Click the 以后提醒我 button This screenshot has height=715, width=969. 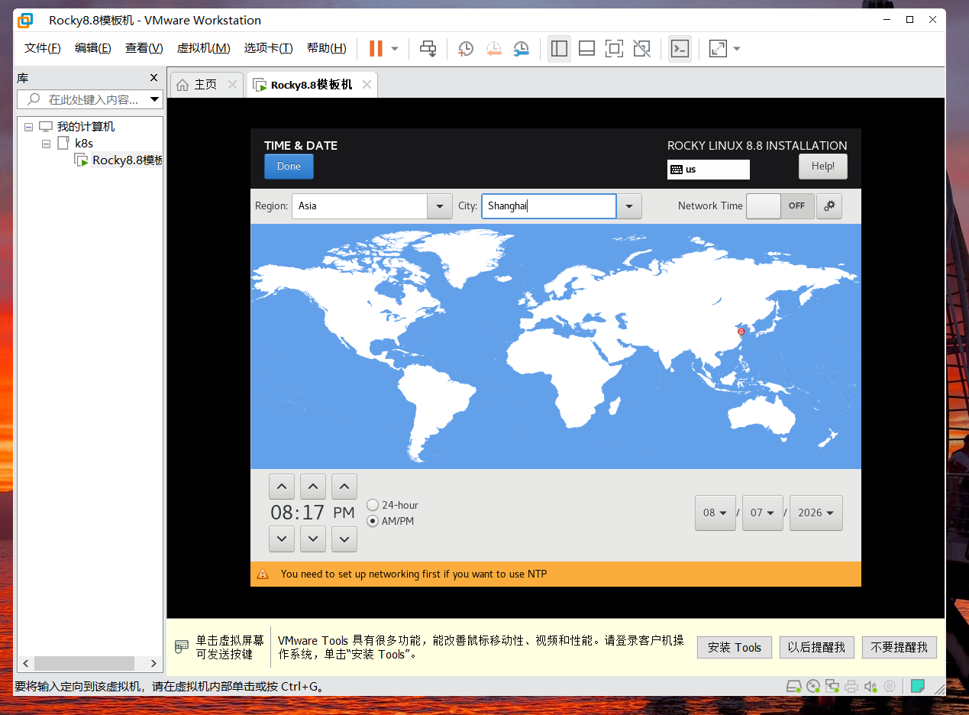[817, 647]
